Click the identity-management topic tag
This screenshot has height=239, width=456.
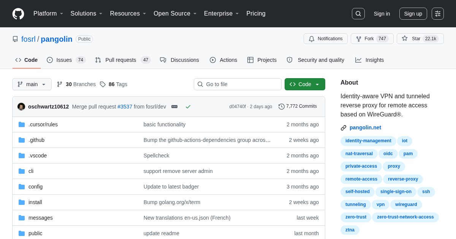pyautogui.click(x=368, y=141)
